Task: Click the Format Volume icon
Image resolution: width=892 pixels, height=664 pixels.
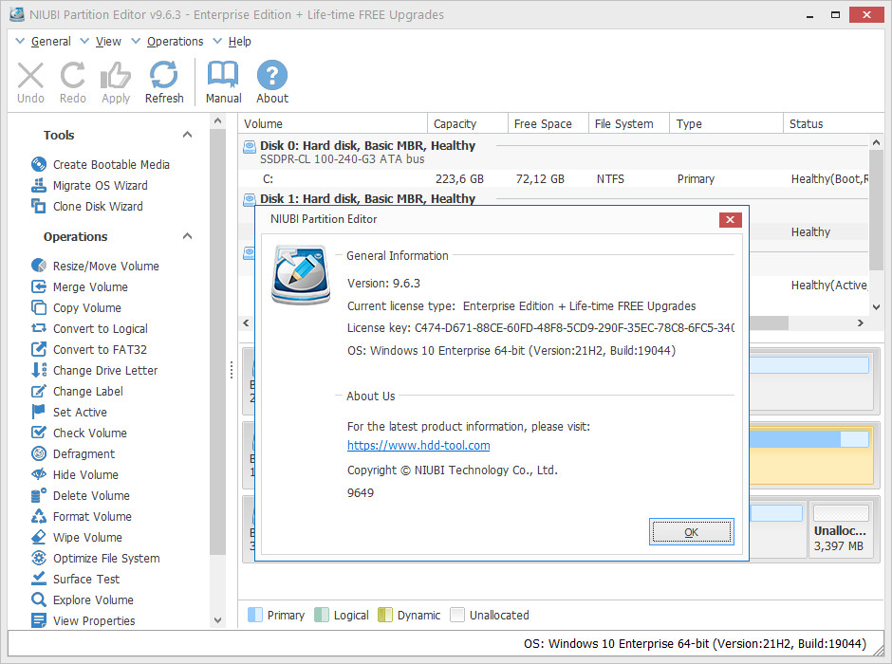Action: [39, 516]
